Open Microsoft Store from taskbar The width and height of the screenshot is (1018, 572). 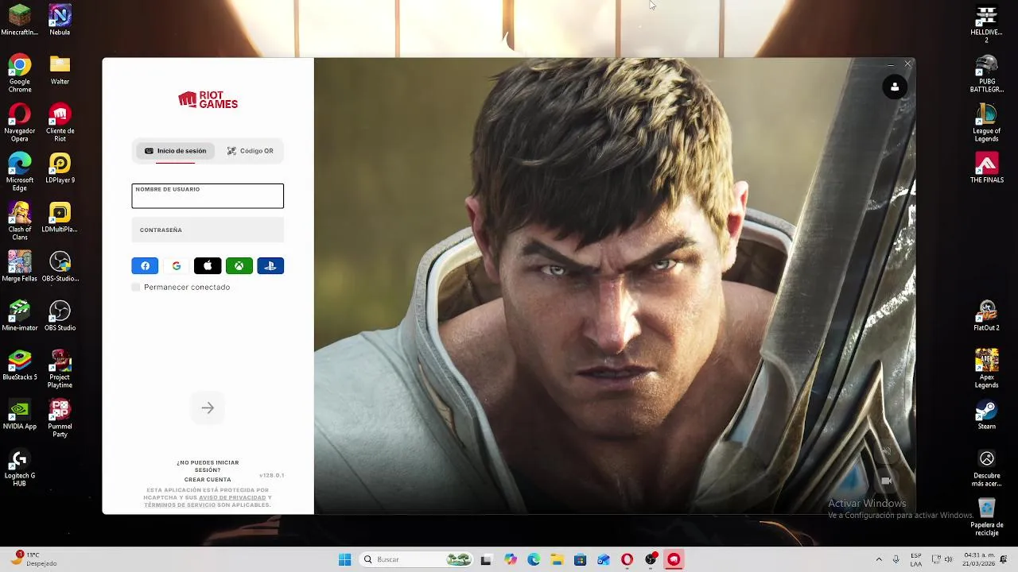pyautogui.click(x=580, y=559)
